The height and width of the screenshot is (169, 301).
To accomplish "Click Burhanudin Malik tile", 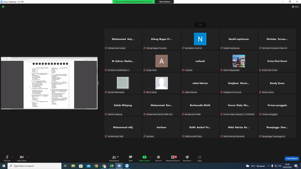I will click(x=200, y=105).
